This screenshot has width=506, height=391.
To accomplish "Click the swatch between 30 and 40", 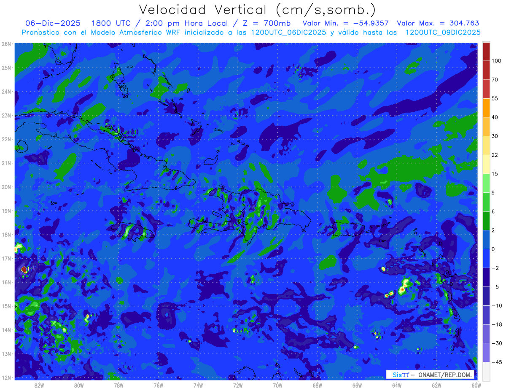I will point(486,126).
